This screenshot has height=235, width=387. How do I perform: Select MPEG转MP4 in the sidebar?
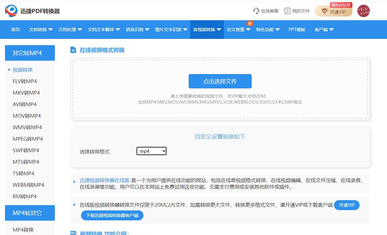point(28,139)
